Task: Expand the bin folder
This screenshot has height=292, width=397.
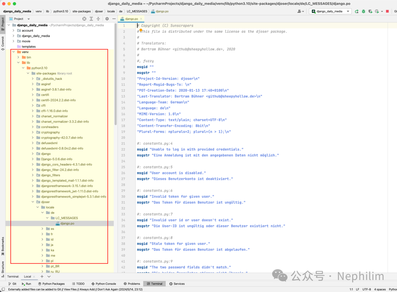Action: pyautogui.click(x=18, y=57)
